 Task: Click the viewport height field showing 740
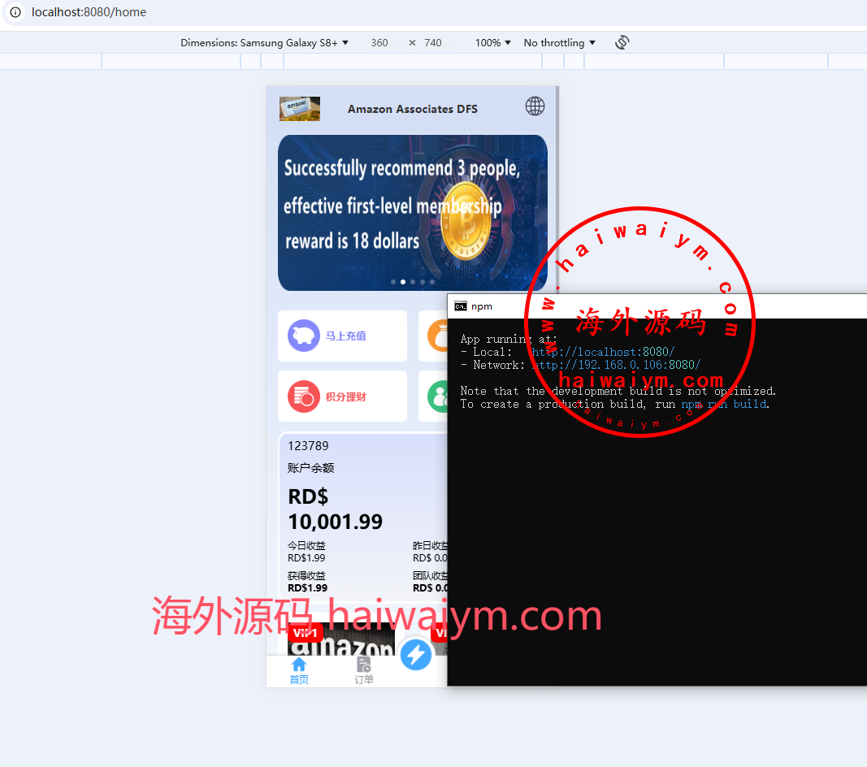433,42
